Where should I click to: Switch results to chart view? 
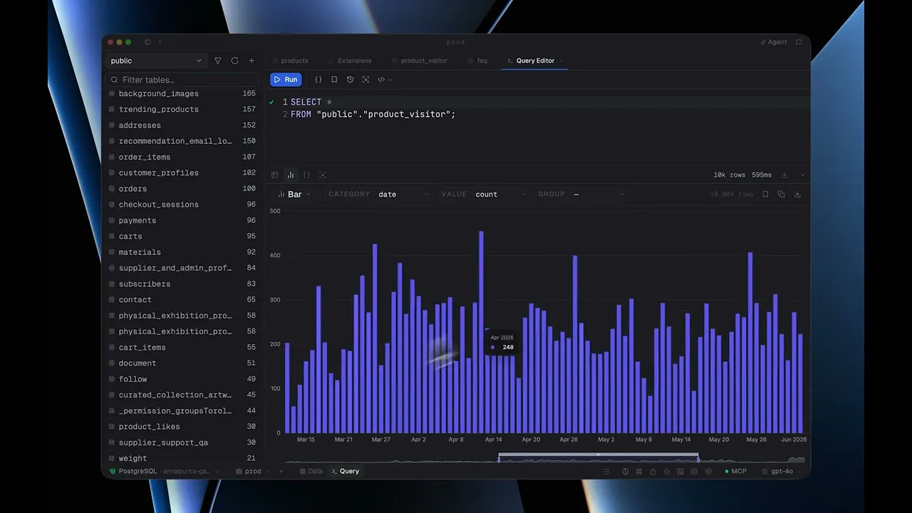(x=291, y=175)
